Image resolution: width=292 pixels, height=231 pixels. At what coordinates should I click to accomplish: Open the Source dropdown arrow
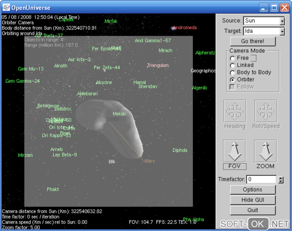coord(282,21)
